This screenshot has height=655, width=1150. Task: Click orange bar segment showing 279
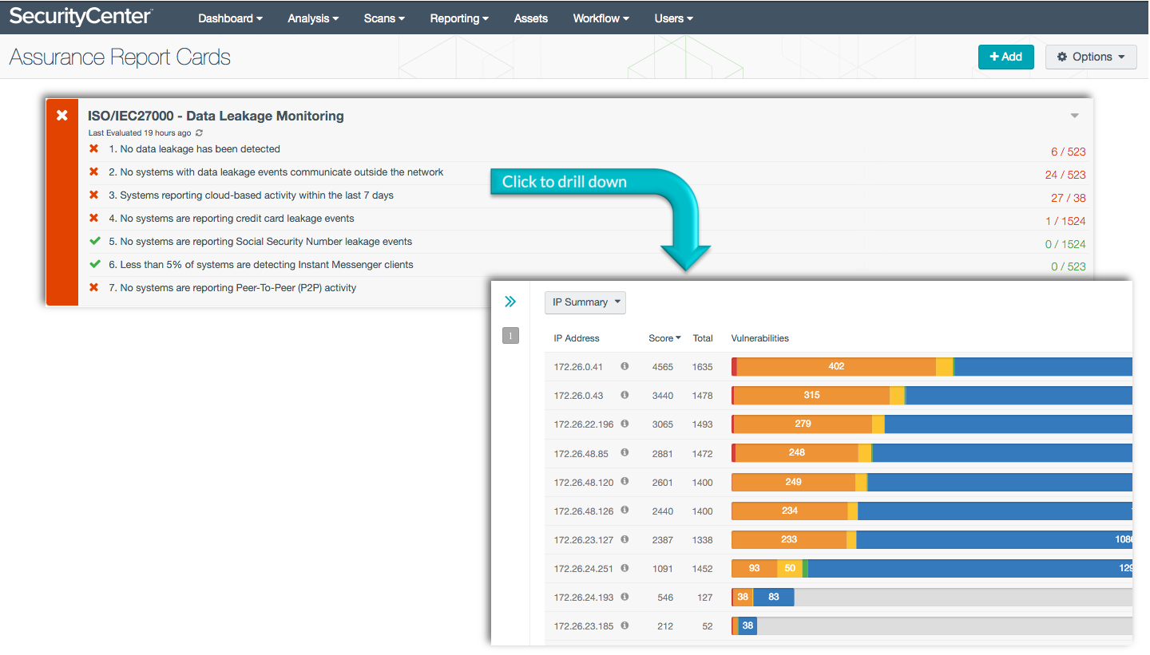coord(803,424)
